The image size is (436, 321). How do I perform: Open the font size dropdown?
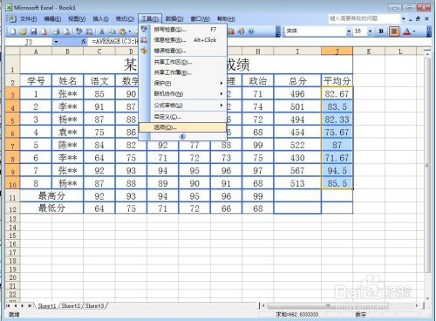(x=370, y=31)
